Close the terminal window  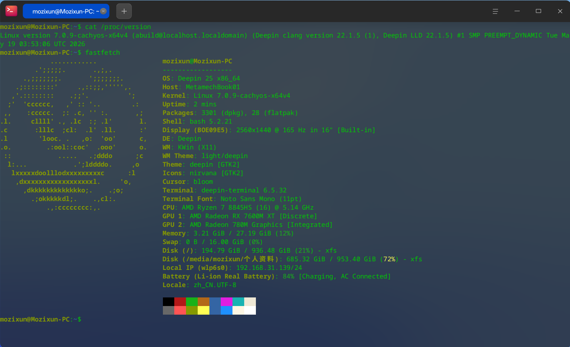click(x=560, y=11)
